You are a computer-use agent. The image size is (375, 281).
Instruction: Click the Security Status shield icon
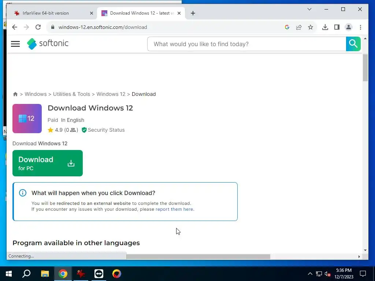coord(84,130)
